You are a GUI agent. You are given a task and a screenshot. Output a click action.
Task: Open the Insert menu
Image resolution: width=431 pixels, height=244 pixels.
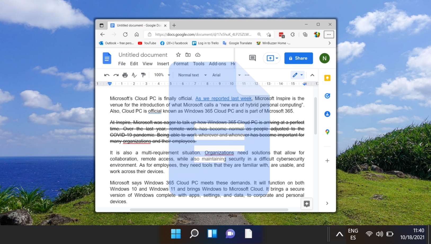coord(163,64)
